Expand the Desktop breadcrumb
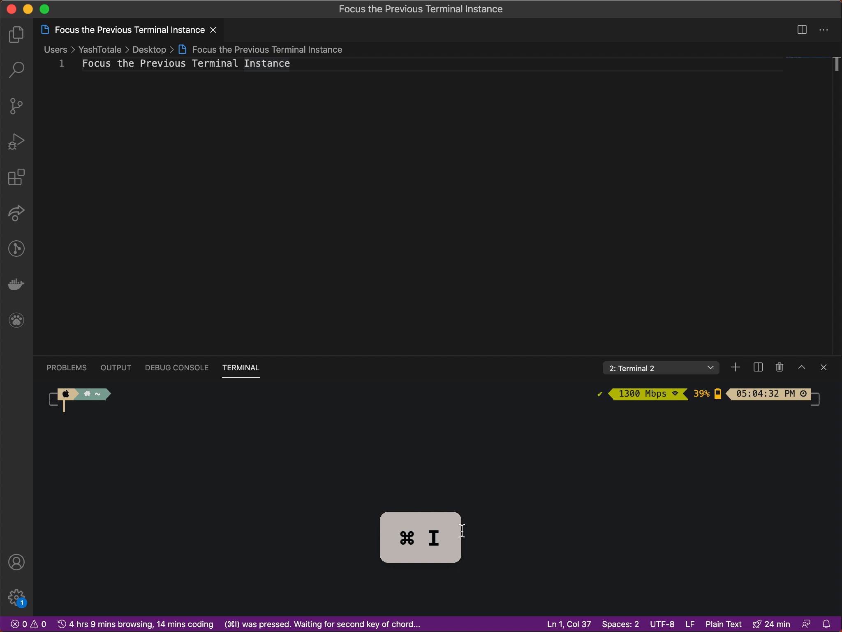The image size is (842, 632). coord(149,49)
